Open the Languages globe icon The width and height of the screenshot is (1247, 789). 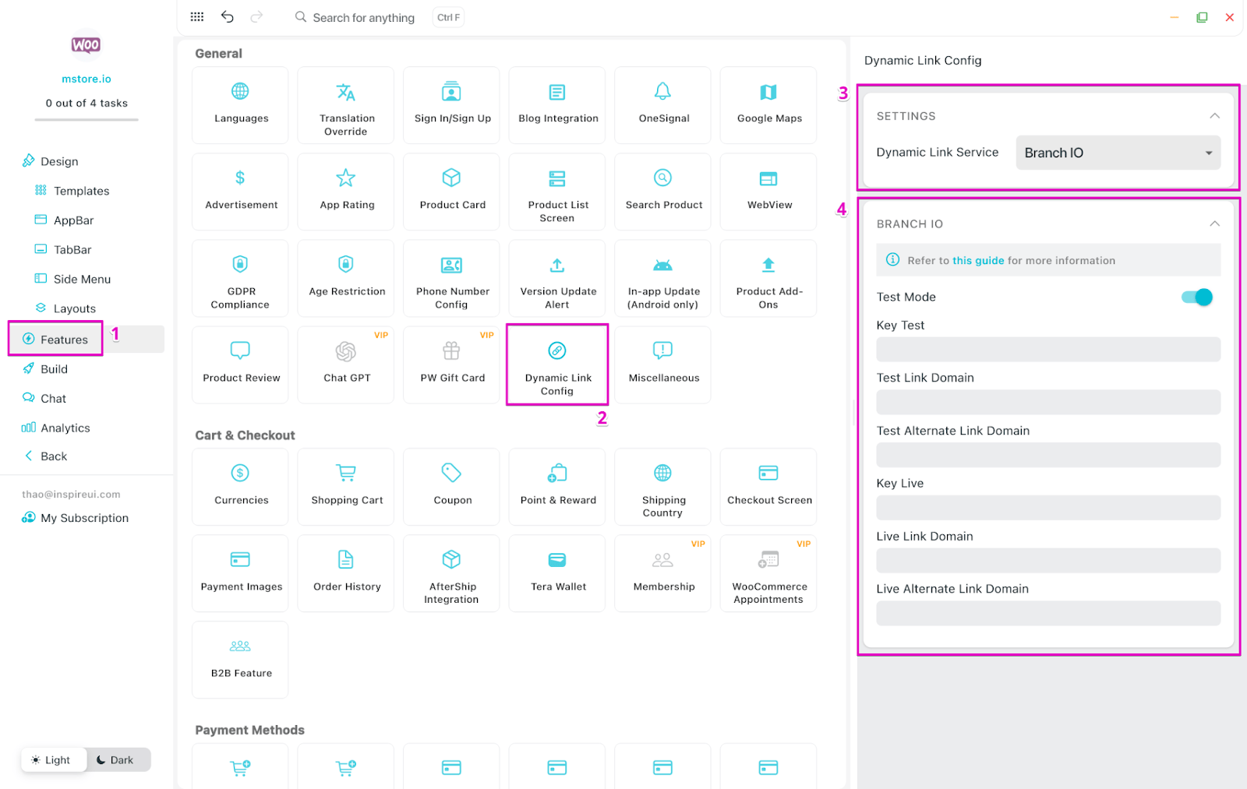[240, 92]
